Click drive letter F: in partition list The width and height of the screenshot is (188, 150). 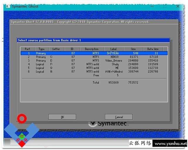[x=51, y=64]
